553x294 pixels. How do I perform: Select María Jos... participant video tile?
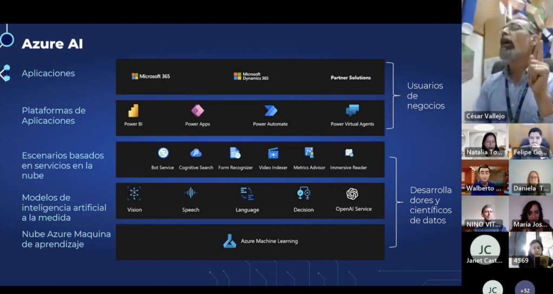[x=531, y=214]
